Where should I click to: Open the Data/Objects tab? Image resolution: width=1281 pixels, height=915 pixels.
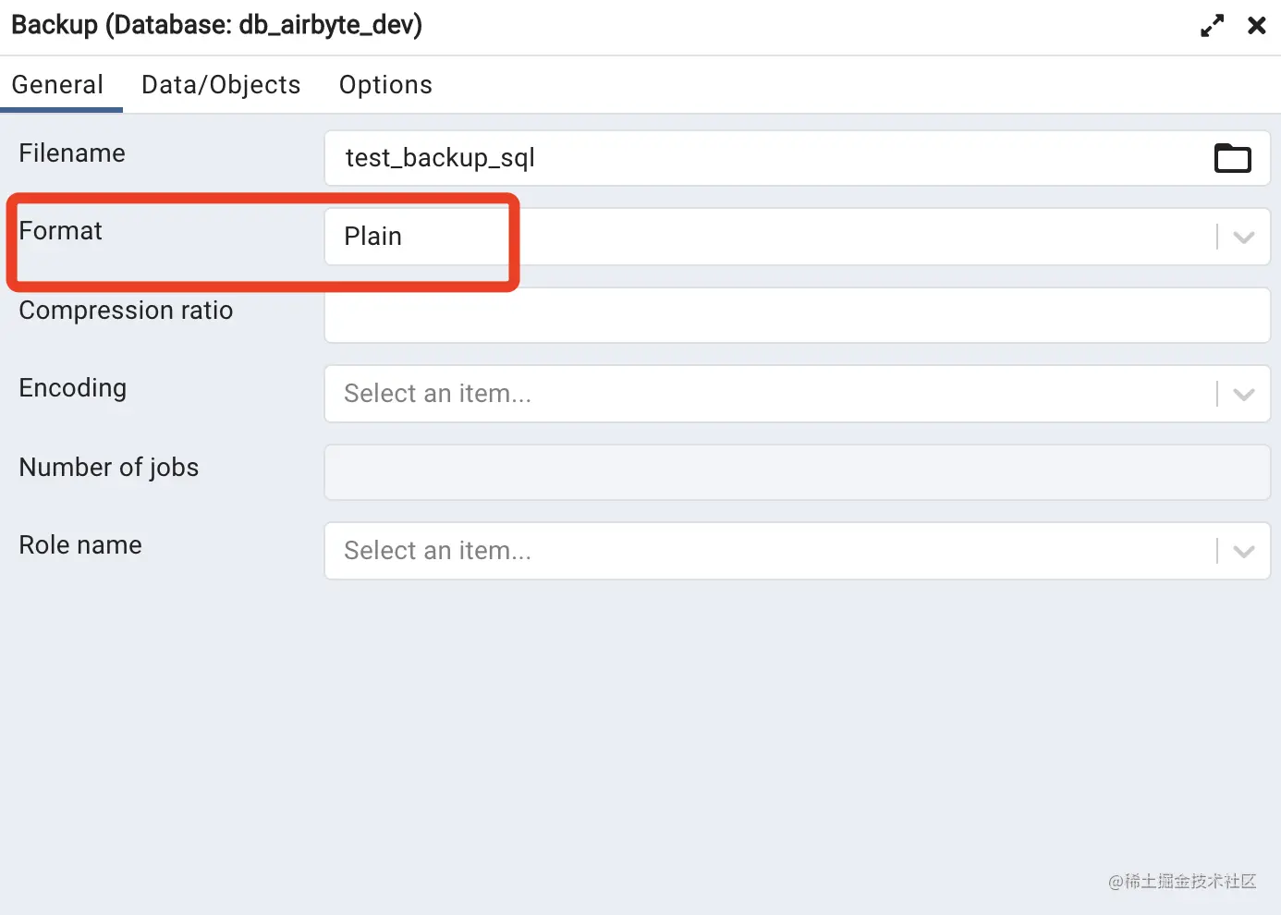[x=221, y=85]
